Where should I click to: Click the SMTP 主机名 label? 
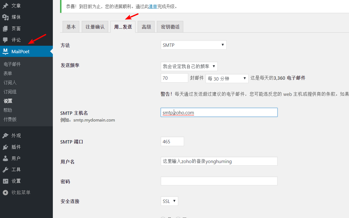click(74, 113)
